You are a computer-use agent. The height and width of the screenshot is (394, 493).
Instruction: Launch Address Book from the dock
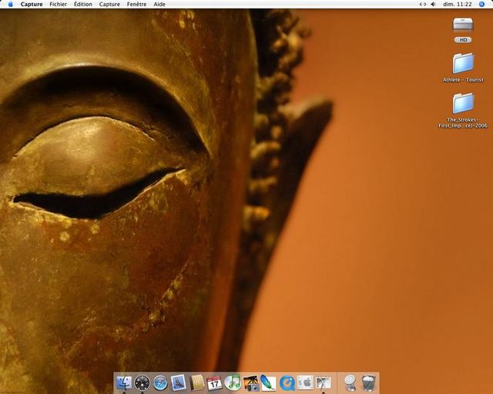pyautogui.click(x=197, y=382)
